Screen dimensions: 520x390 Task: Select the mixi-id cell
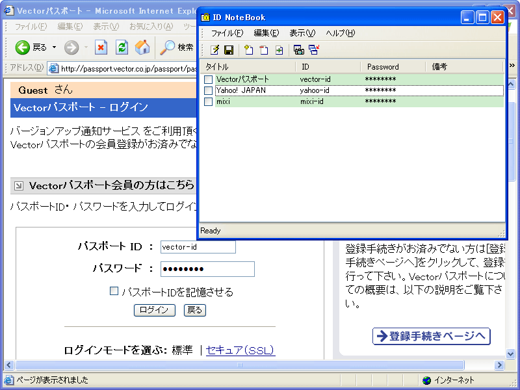[312, 101]
